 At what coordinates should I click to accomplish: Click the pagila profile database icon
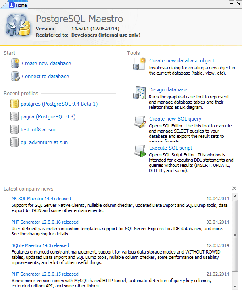click(15, 116)
